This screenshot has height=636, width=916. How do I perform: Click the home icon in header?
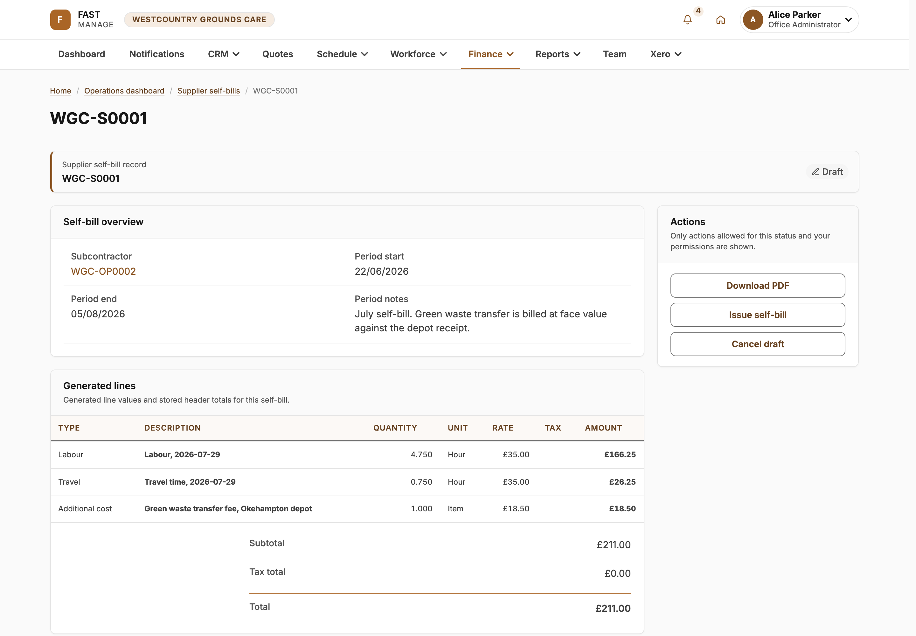[720, 19]
